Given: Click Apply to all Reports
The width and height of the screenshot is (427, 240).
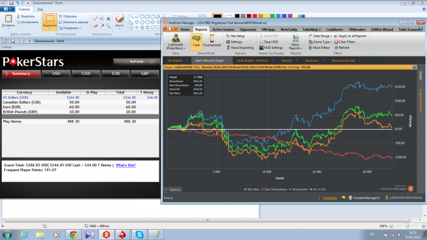Looking at the screenshot, I should point(350,36).
